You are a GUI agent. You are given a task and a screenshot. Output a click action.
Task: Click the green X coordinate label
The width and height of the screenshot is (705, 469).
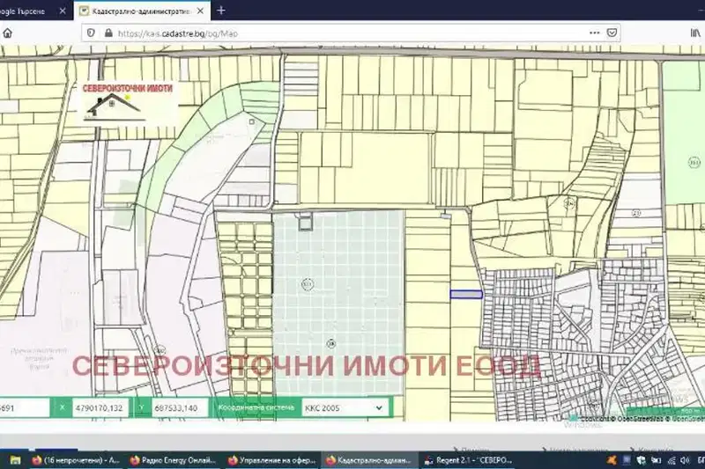click(62, 407)
